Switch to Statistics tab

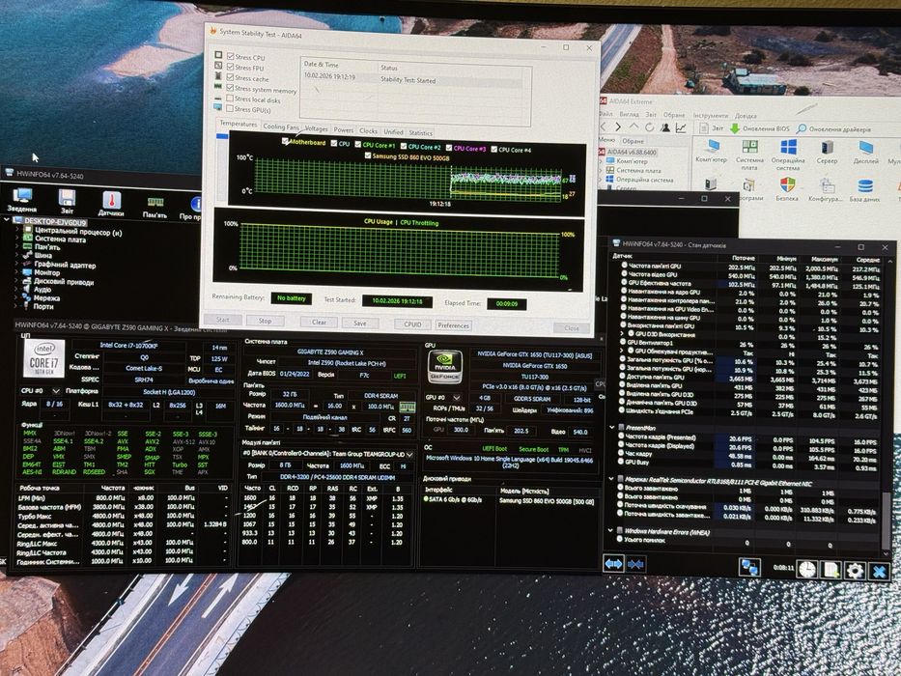click(x=421, y=132)
